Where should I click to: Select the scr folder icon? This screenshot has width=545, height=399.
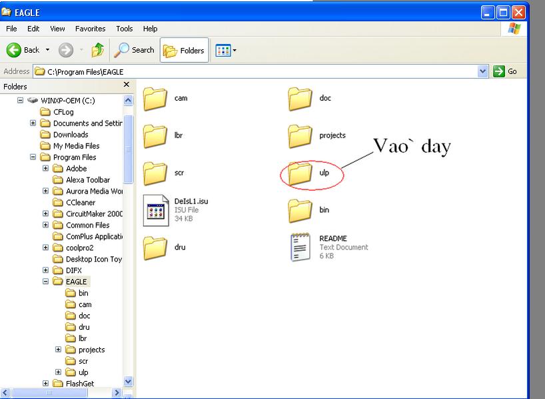155,173
